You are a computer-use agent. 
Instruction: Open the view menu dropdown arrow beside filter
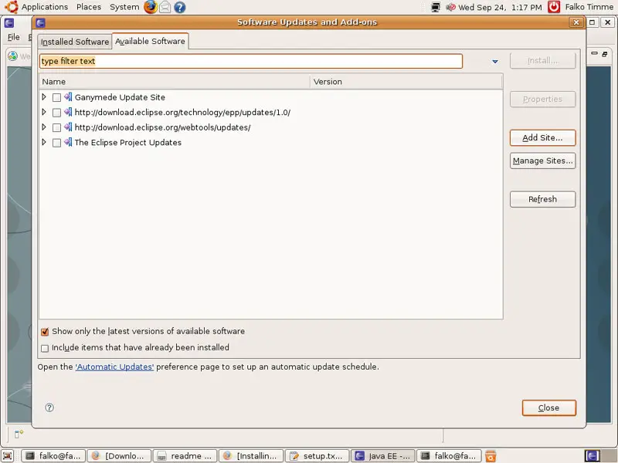tap(495, 62)
